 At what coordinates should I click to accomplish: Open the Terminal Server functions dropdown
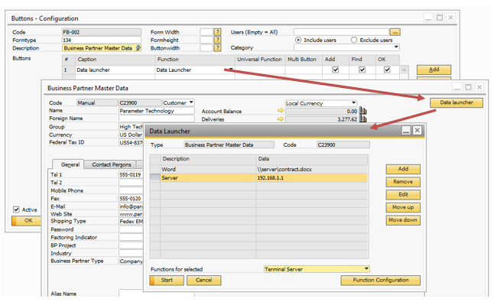366,269
